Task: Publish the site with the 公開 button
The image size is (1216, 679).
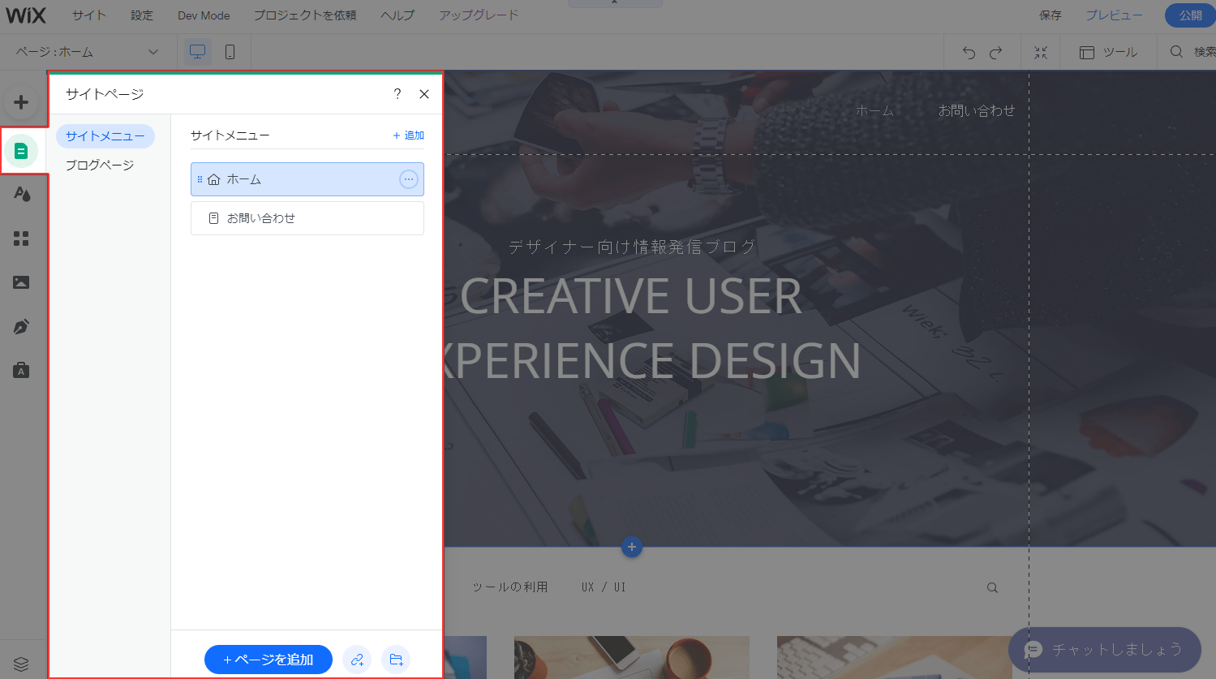Action: [x=1190, y=15]
